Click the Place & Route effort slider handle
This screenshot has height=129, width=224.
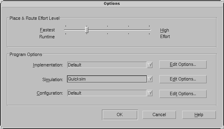tap(87, 30)
